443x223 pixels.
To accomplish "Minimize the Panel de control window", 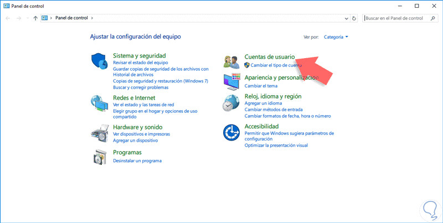I will click(399, 6).
